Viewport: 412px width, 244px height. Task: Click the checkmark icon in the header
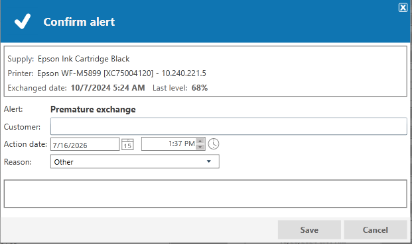pos(23,21)
